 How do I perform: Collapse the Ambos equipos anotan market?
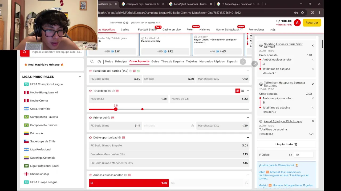point(248,175)
